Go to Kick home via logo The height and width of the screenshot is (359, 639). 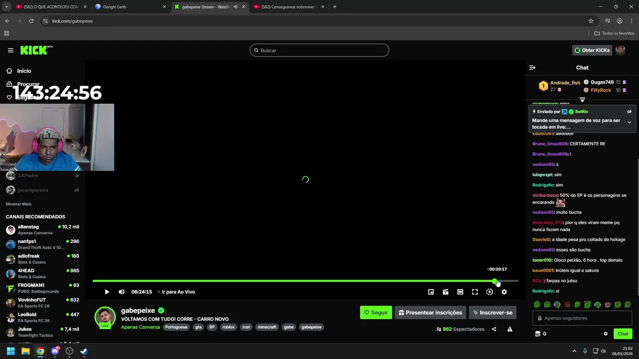(36, 50)
